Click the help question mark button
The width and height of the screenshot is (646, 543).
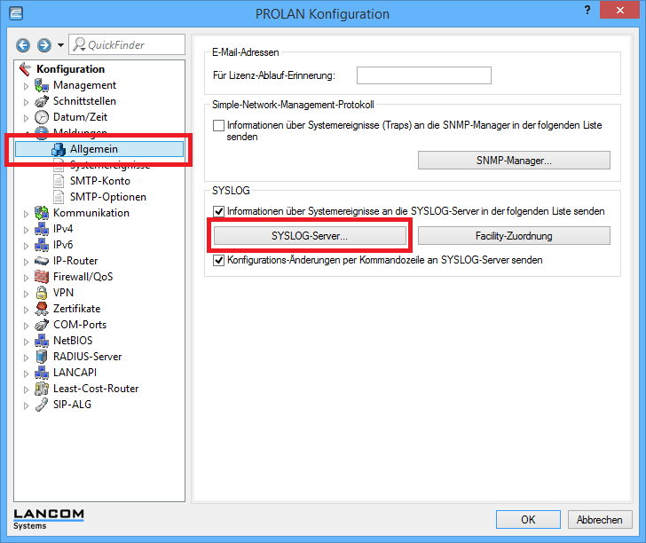click(587, 11)
